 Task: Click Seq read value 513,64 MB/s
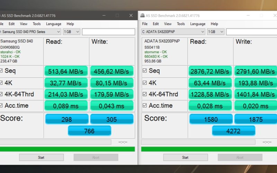[x=66, y=71]
